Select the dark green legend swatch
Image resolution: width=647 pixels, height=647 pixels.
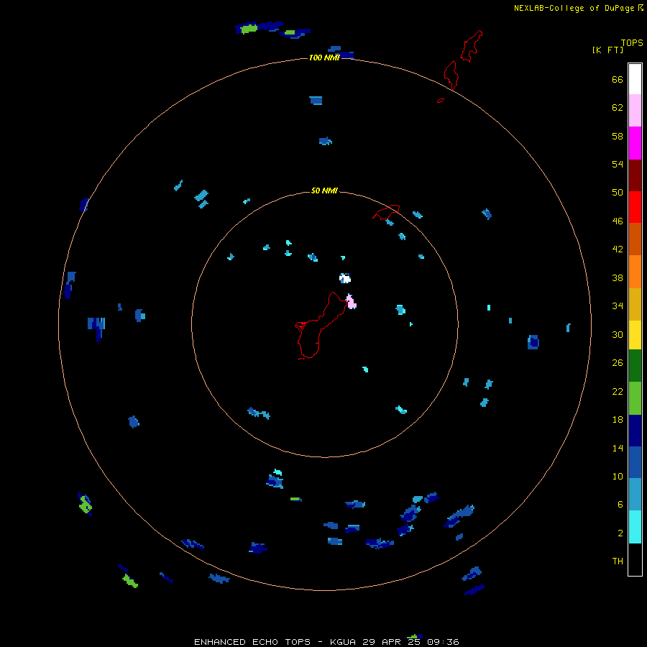635,366
